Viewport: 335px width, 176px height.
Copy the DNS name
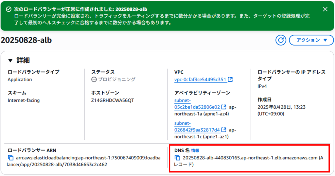tap(177, 158)
